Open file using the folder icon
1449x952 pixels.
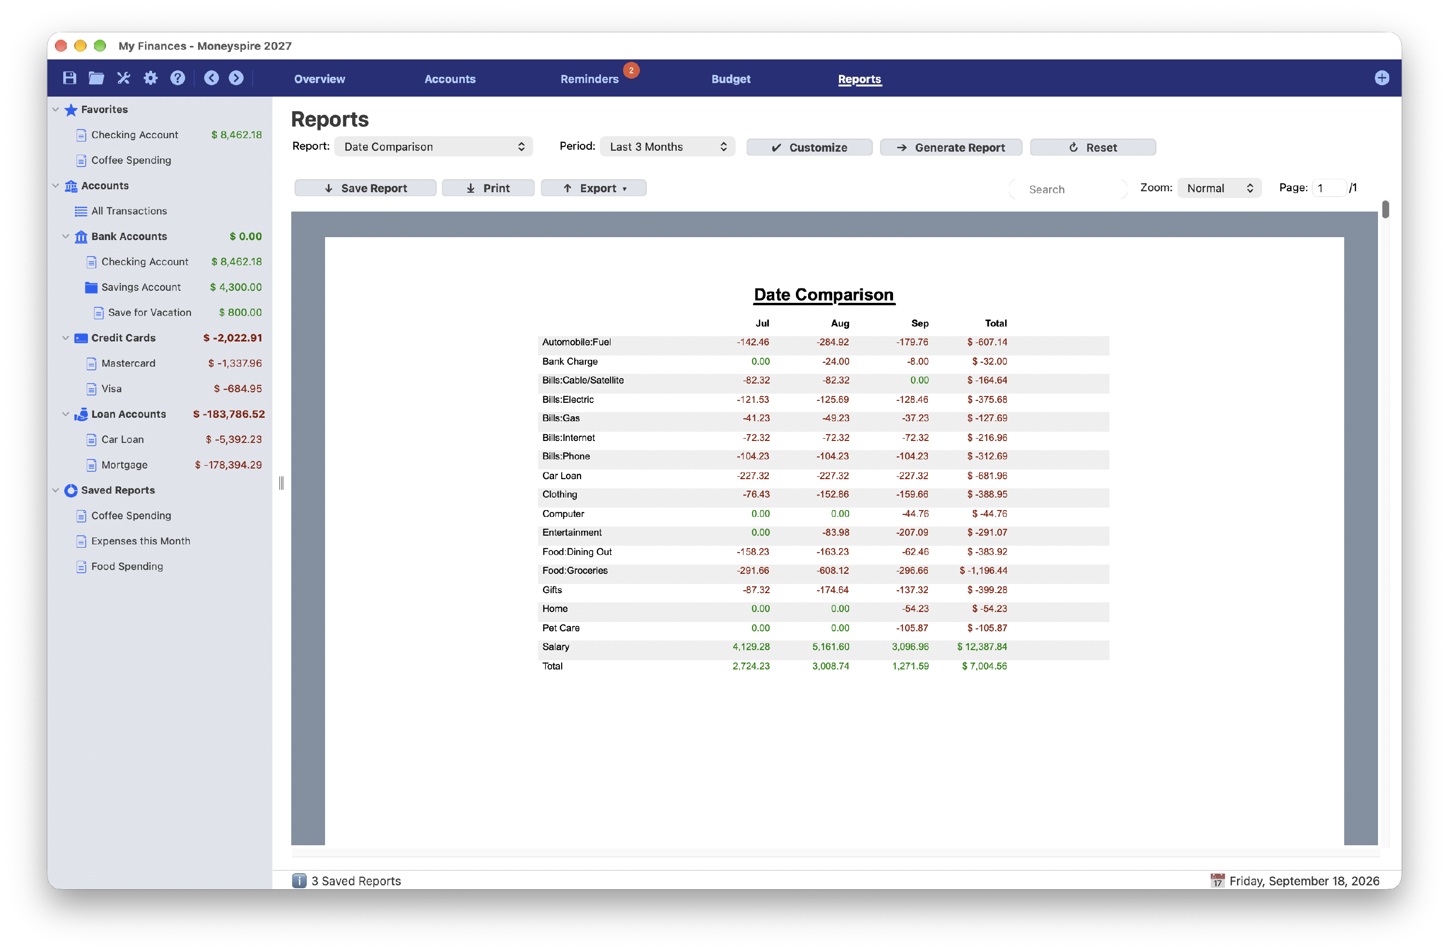[96, 78]
